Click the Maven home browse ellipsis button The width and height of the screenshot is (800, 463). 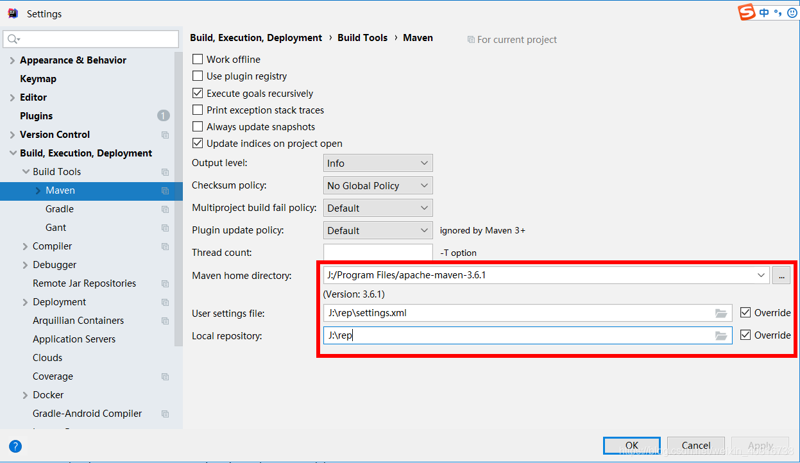point(781,275)
